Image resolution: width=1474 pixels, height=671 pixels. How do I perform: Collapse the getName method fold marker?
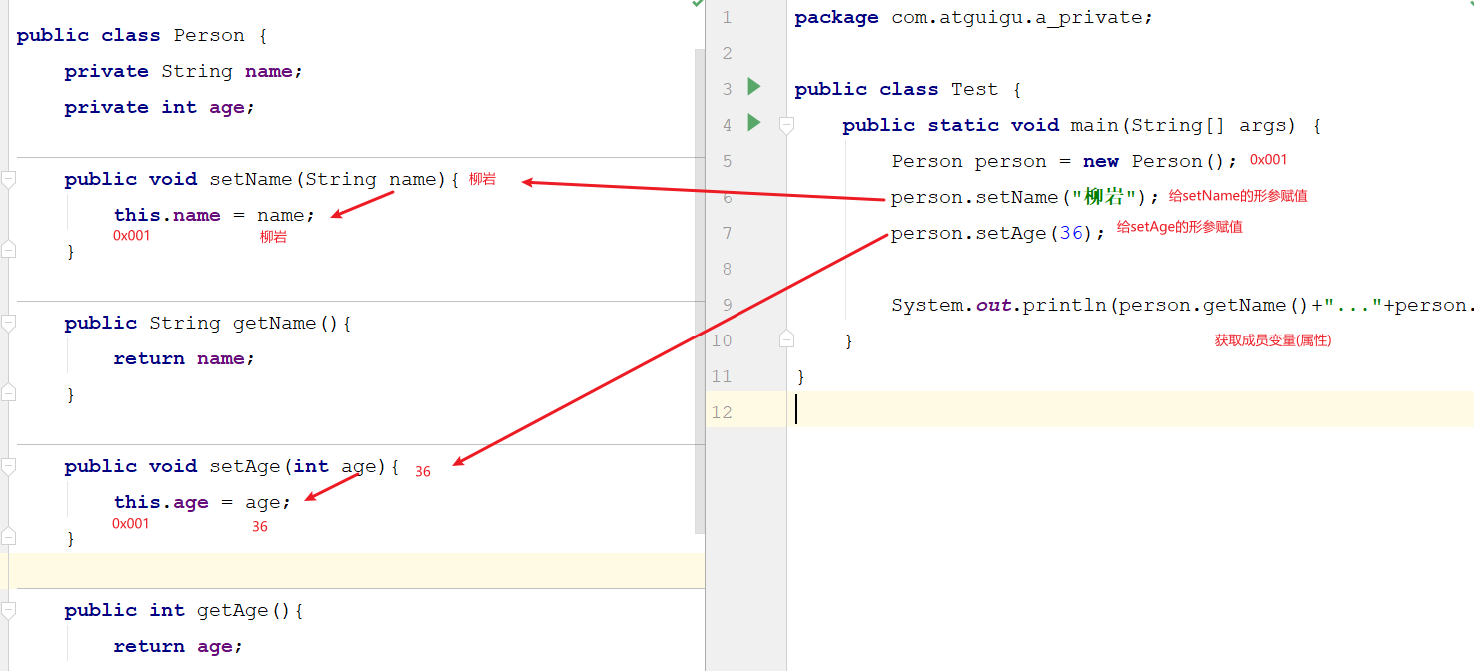pyautogui.click(x=9, y=323)
